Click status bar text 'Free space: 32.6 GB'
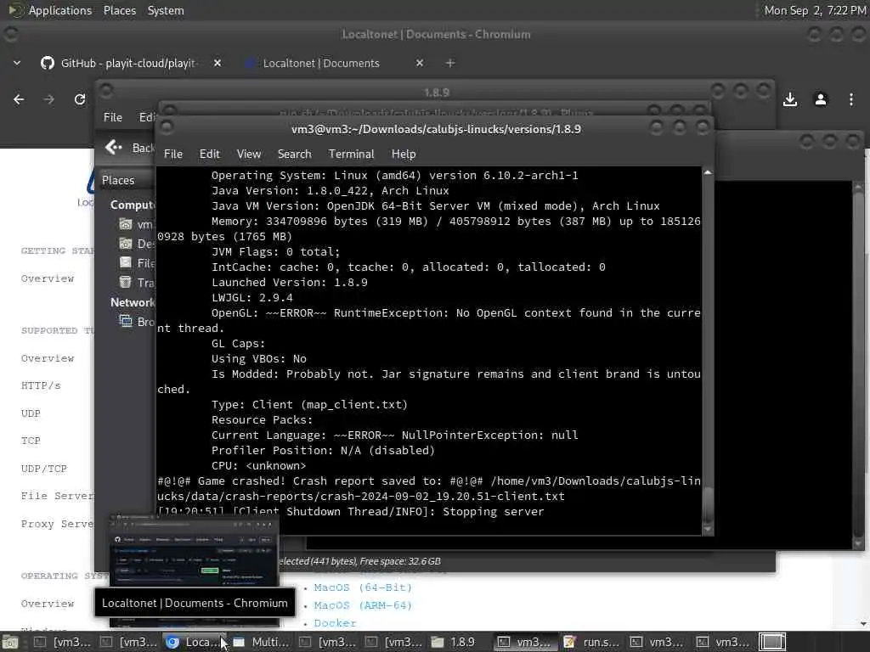The height and width of the screenshot is (652, 870). coord(400,562)
